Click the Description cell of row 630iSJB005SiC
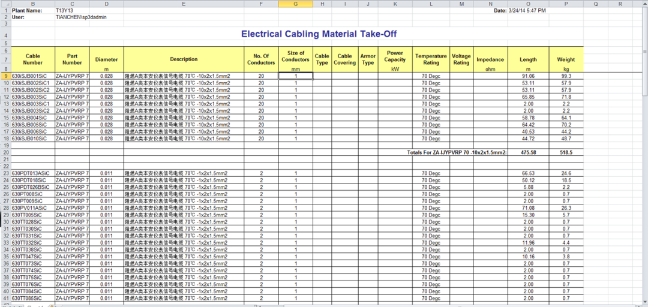 point(184,124)
